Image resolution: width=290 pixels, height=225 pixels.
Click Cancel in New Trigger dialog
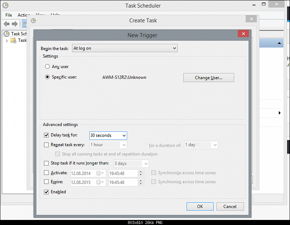[x=230, y=206]
